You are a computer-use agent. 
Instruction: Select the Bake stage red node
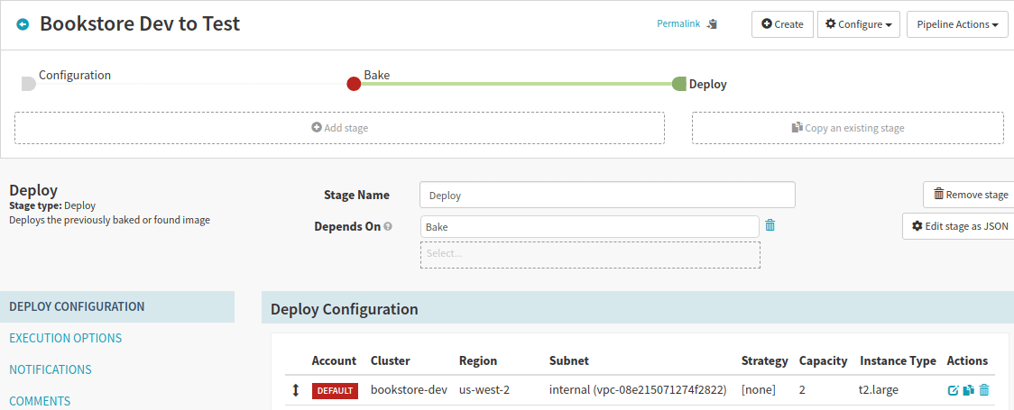click(354, 83)
